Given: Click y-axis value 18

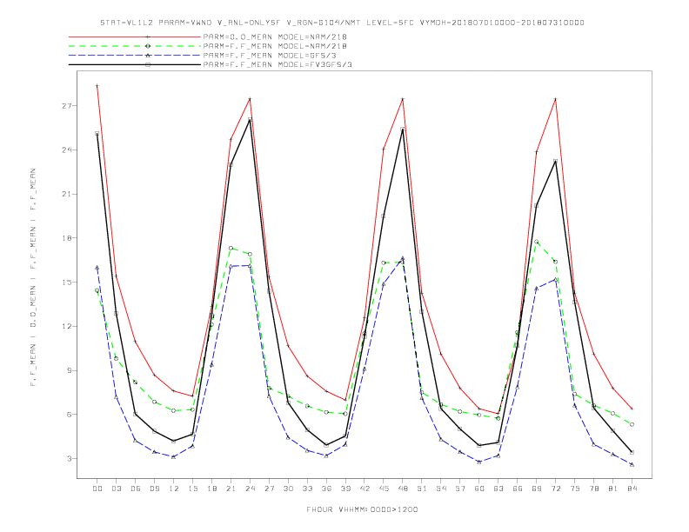Looking at the screenshot, I should [66, 238].
